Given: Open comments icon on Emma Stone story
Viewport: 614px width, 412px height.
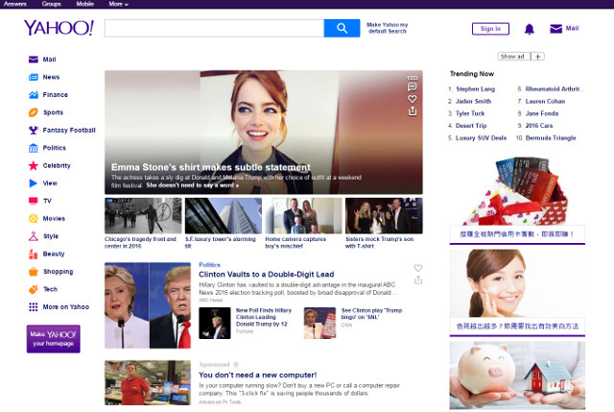Looking at the screenshot, I should coord(412,87).
